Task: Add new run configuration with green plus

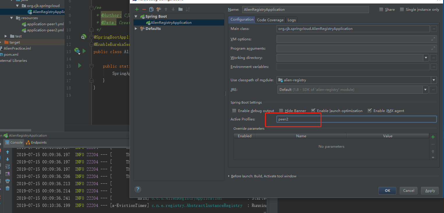Action: [137, 10]
